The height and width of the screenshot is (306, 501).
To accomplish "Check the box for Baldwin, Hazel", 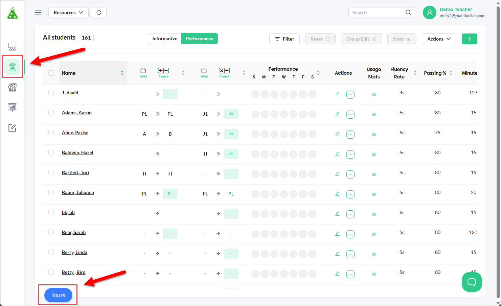I will coord(51,152).
